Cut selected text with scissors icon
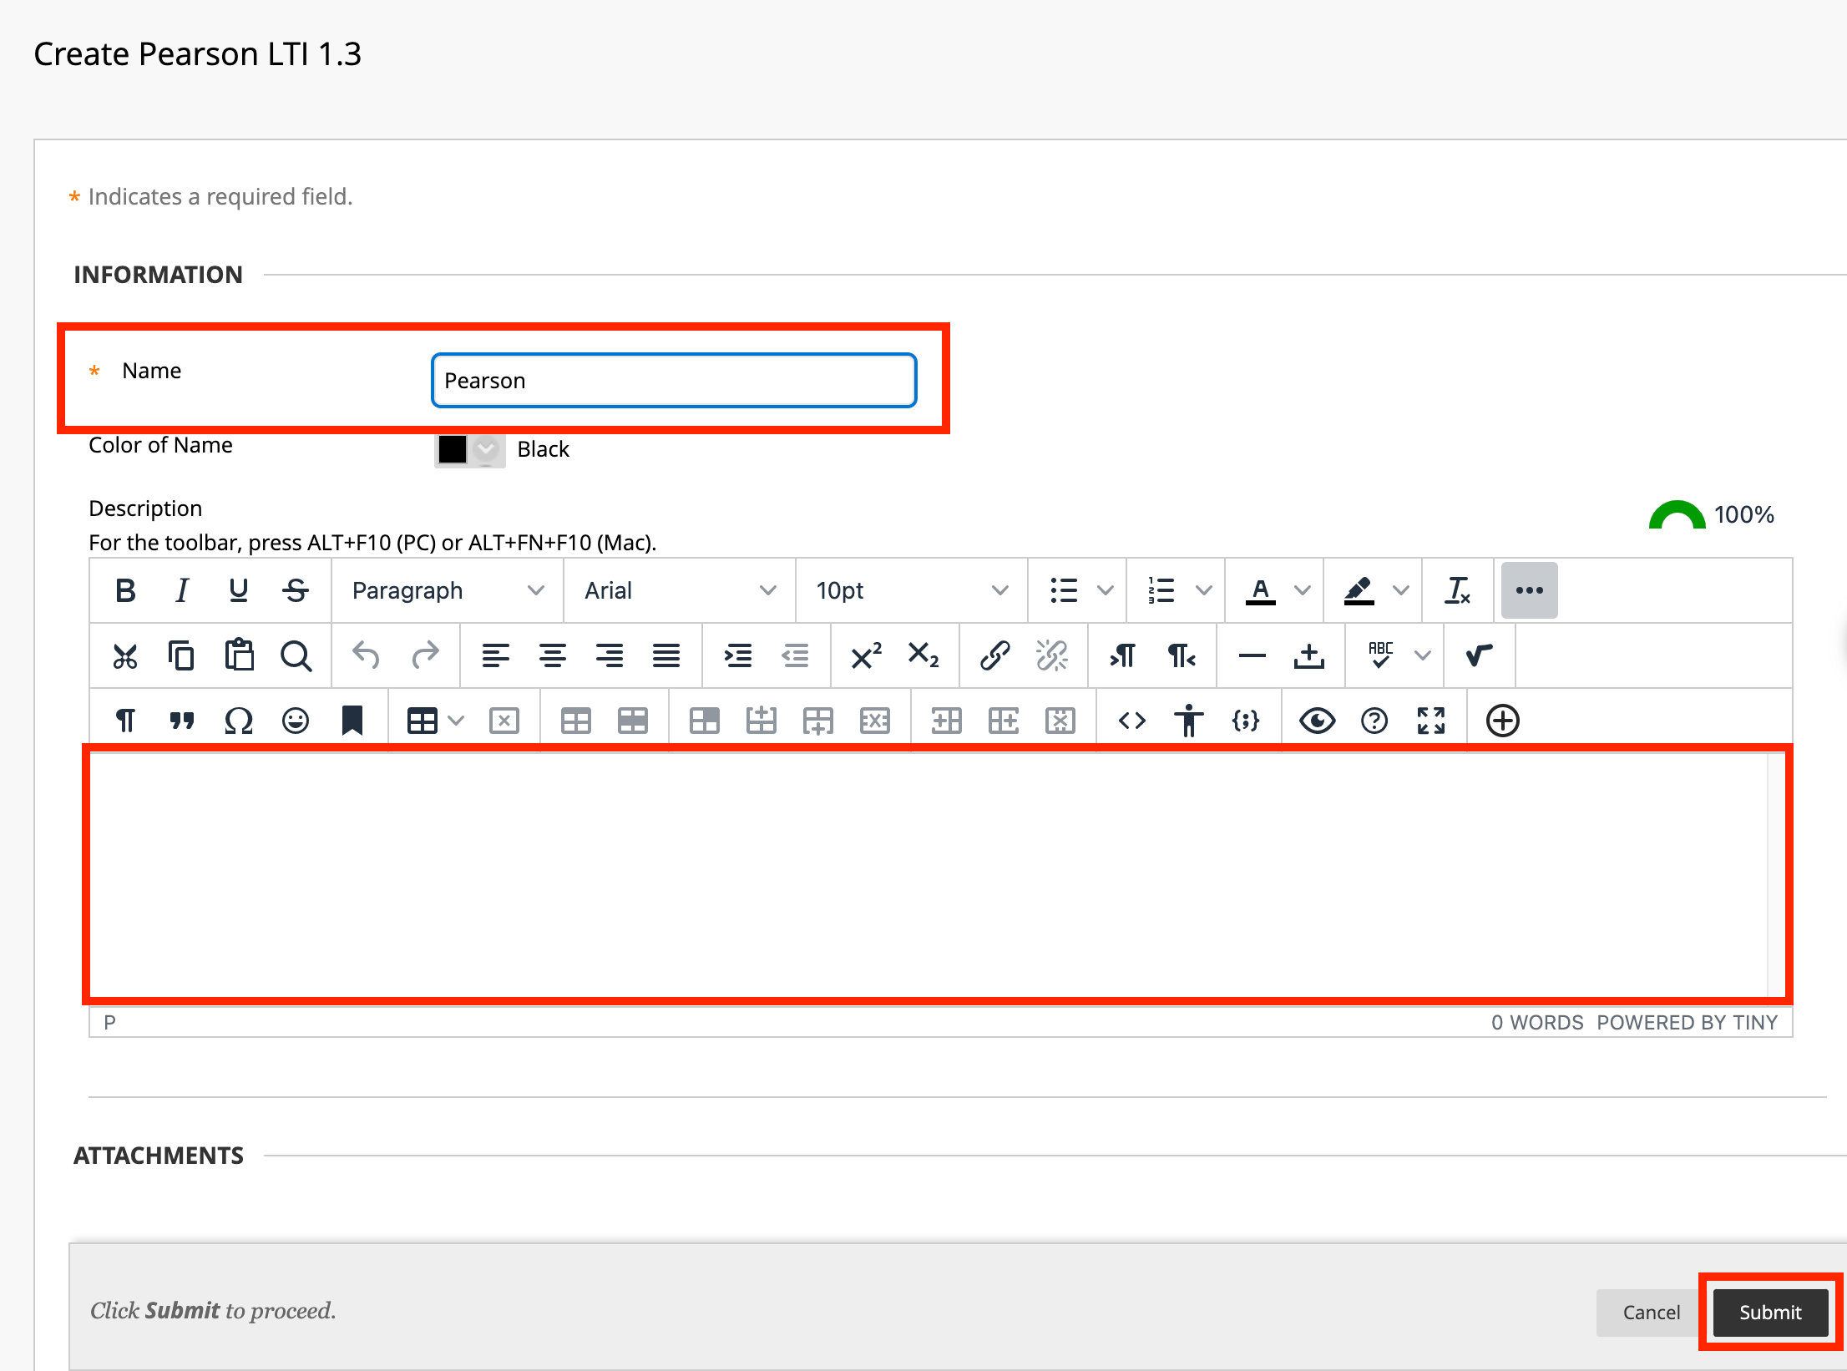The height and width of the screenshot is (1371, 1847). [125, 655]
